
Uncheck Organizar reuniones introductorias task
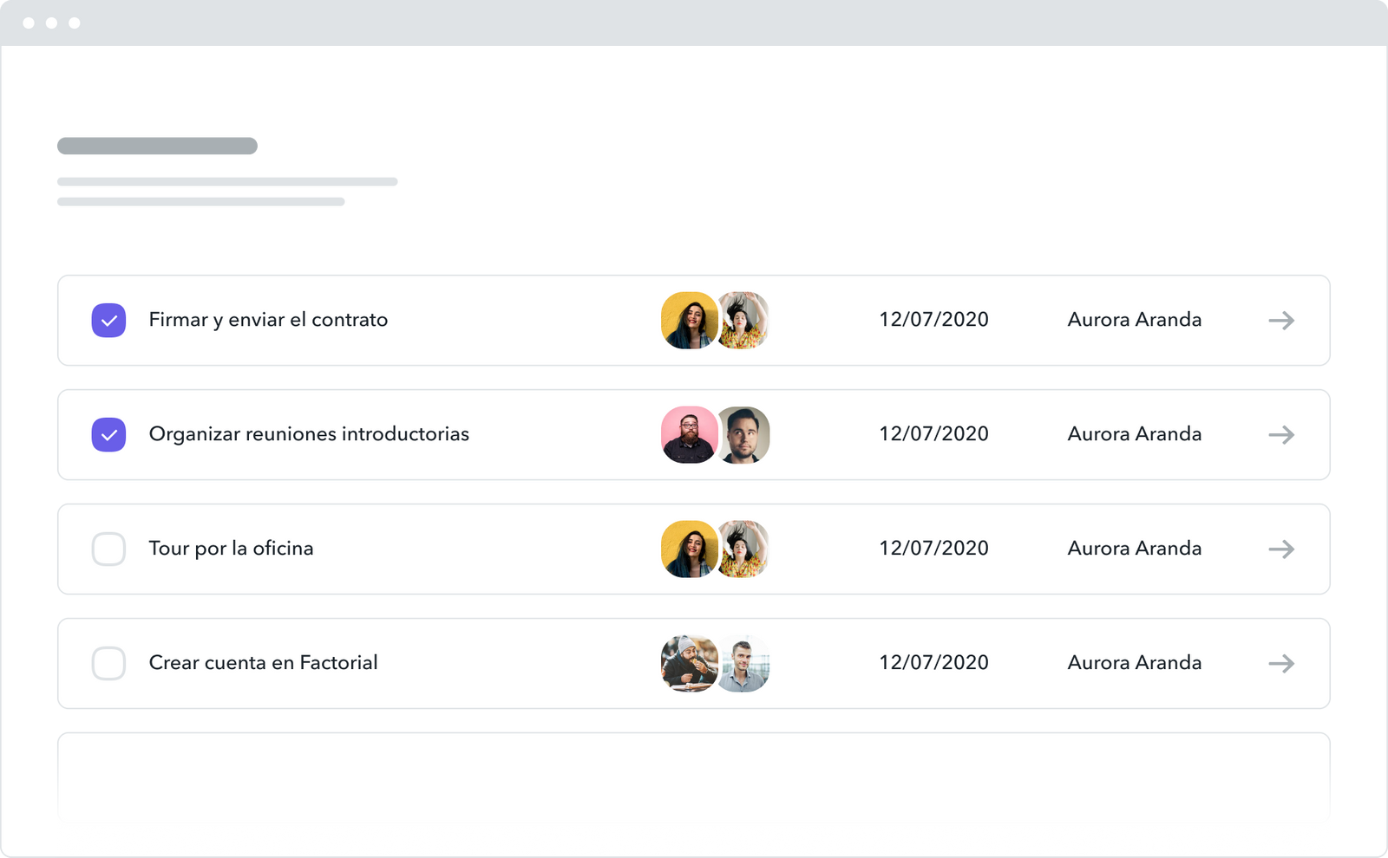(108, 435)
